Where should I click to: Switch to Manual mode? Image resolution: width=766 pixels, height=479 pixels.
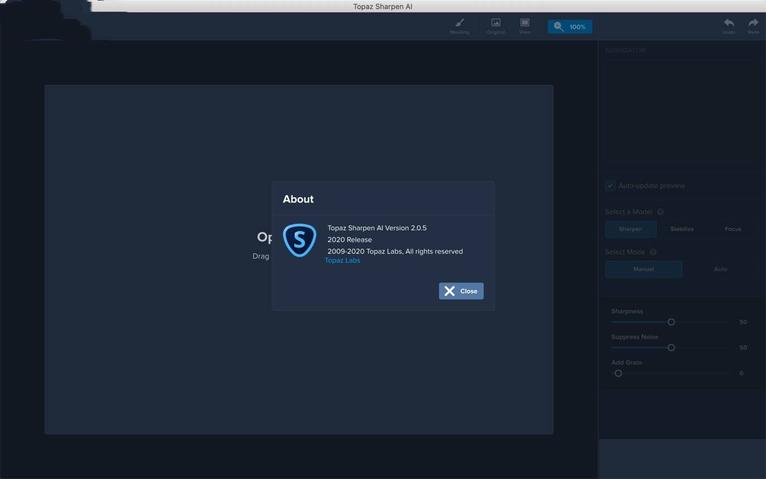pyautogui.click(x=643, y=269)
